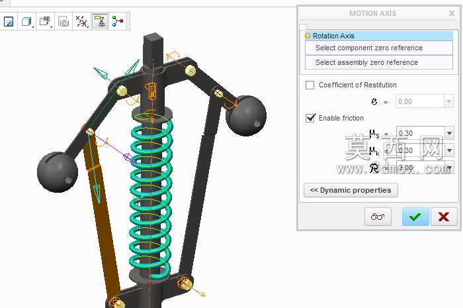Select the 3D box display style icon
This screenshot has width=463, height=308.
(26, 21)
